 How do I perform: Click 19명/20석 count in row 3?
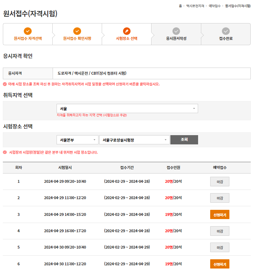(x=174, y=214)
